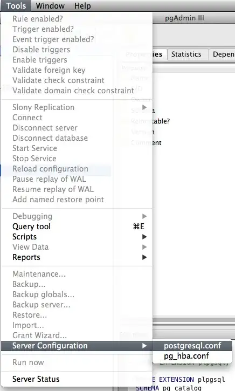Open the Help menu
This screenshot has height=391, width=235.
coord(82,5)
